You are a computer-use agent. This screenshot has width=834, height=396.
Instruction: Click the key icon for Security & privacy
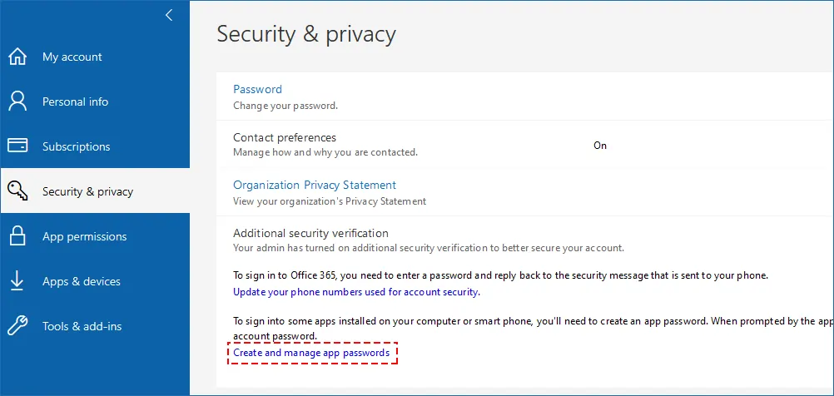coord(17,191)
